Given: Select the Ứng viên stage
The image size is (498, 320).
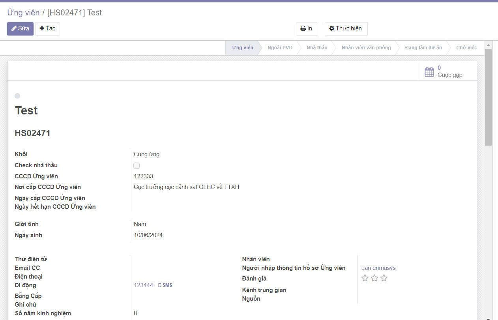Looking at the screenshot, I should point(242,48).
